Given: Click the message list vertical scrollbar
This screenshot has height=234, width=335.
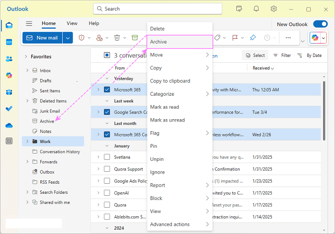Looking at the screenshot, I should (x=324, y=111).
